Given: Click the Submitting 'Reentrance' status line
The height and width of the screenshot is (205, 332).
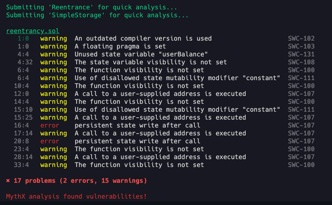Looking at the screenshot, I should 92,8.
